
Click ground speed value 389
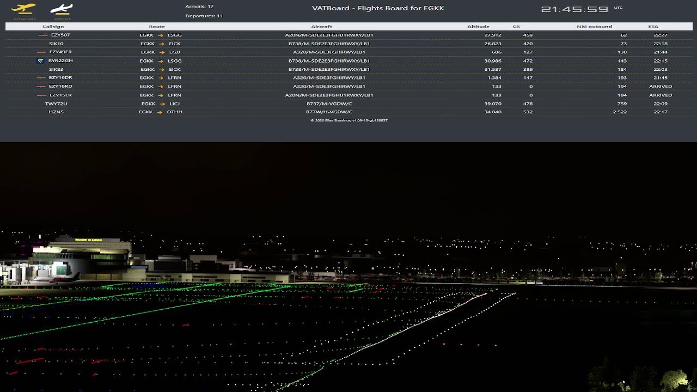point(528,69)
